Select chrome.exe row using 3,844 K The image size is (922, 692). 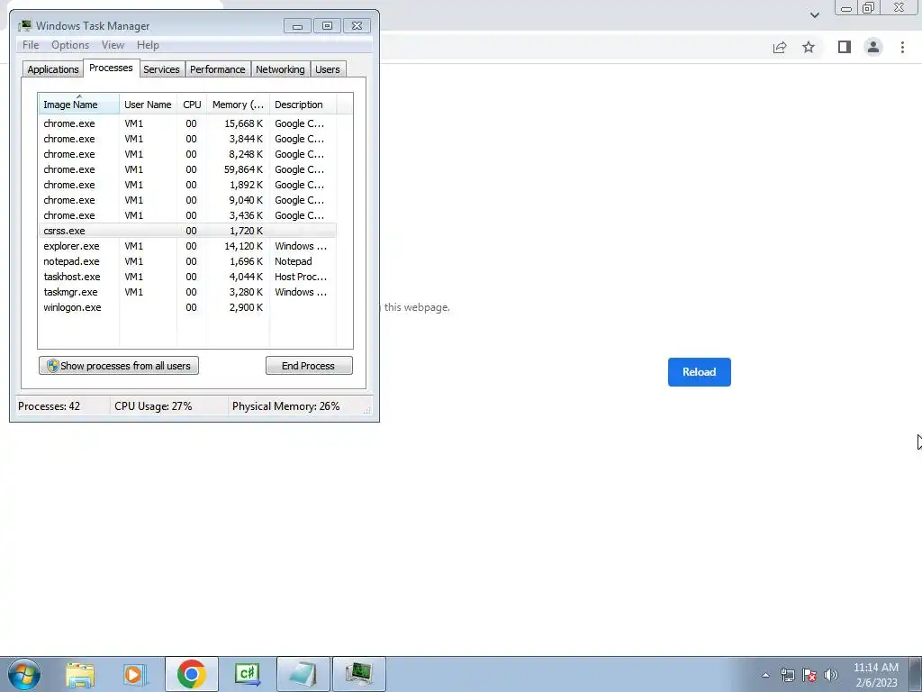(x=187, y=139)
